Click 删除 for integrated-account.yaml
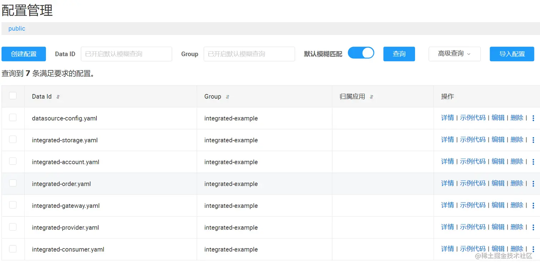 (x=517, y=161)
